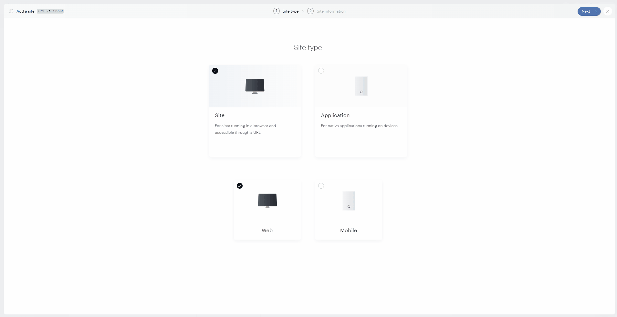Enable the Mobile platform selection circle
The image size is (617, 317).
321,186
